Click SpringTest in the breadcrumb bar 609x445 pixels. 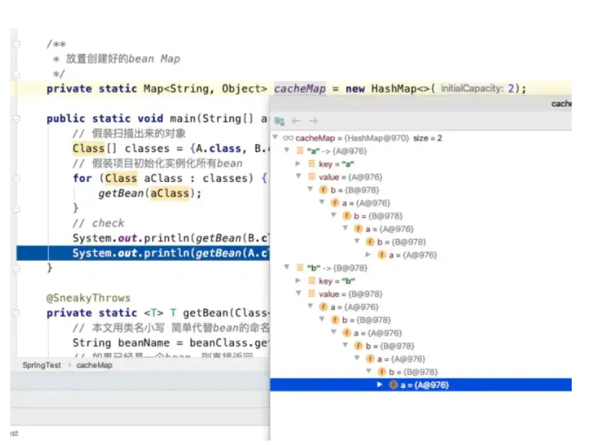coord(42,365)
